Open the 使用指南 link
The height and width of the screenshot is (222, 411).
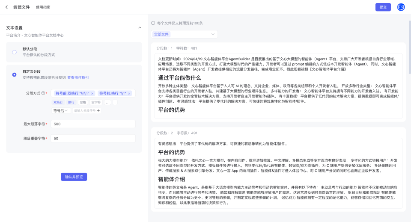[x=43, y=7]
